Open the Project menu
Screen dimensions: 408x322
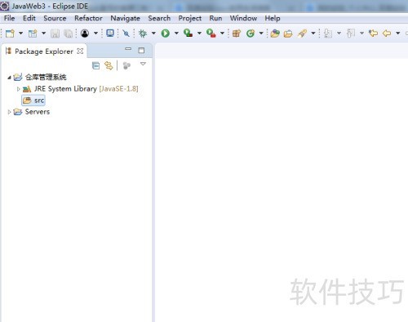tap(190, 18)
